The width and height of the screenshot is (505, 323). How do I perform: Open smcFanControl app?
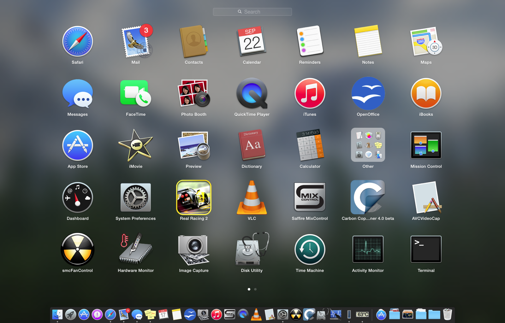point(77,250)
